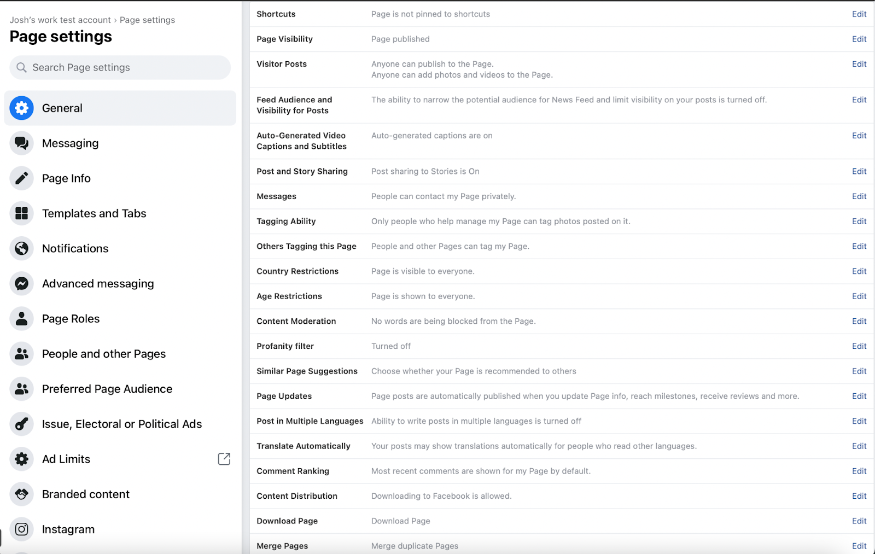
Task: Select the Templates and Tabs grid icon
Action: pyautogui.click(x=22, y=213)
